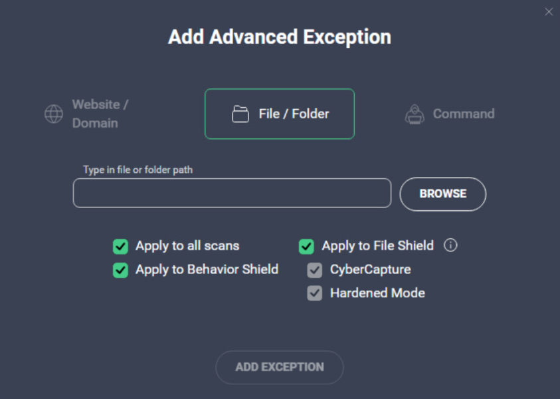
Task: Click the Command tab's terminal-person icon
Action: 415,114
